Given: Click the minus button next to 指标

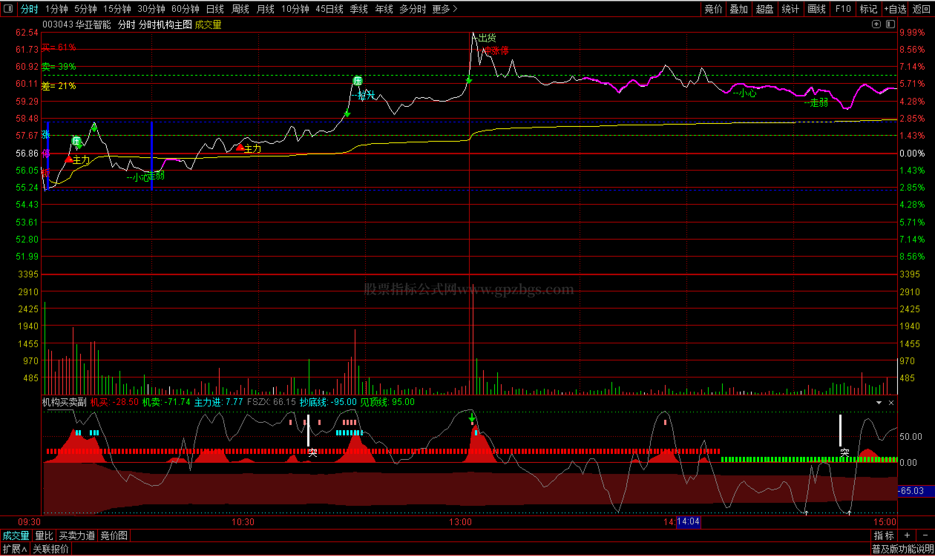Looking at the screenshot, I should click(925, 535).
